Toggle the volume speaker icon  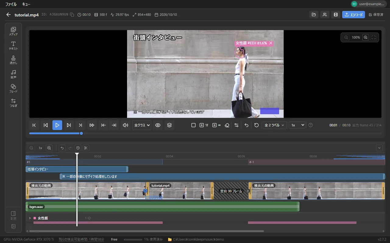[125, 125]
